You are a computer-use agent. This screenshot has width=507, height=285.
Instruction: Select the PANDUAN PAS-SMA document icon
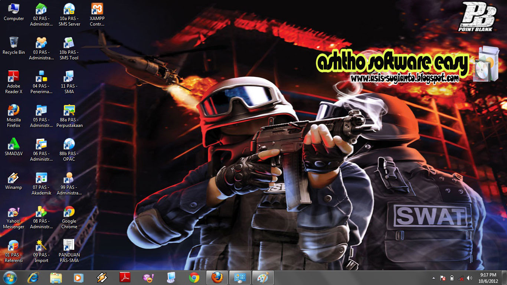point(69,251)
